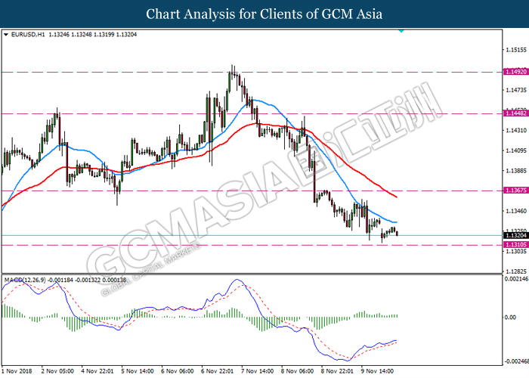
Task: Select the '6 Nov 06:00' time axis label
Action: pyautogui.click(x=178, y=371)
